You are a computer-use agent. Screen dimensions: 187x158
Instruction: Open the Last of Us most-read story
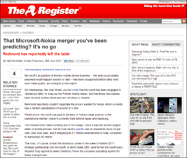(154, 77)
